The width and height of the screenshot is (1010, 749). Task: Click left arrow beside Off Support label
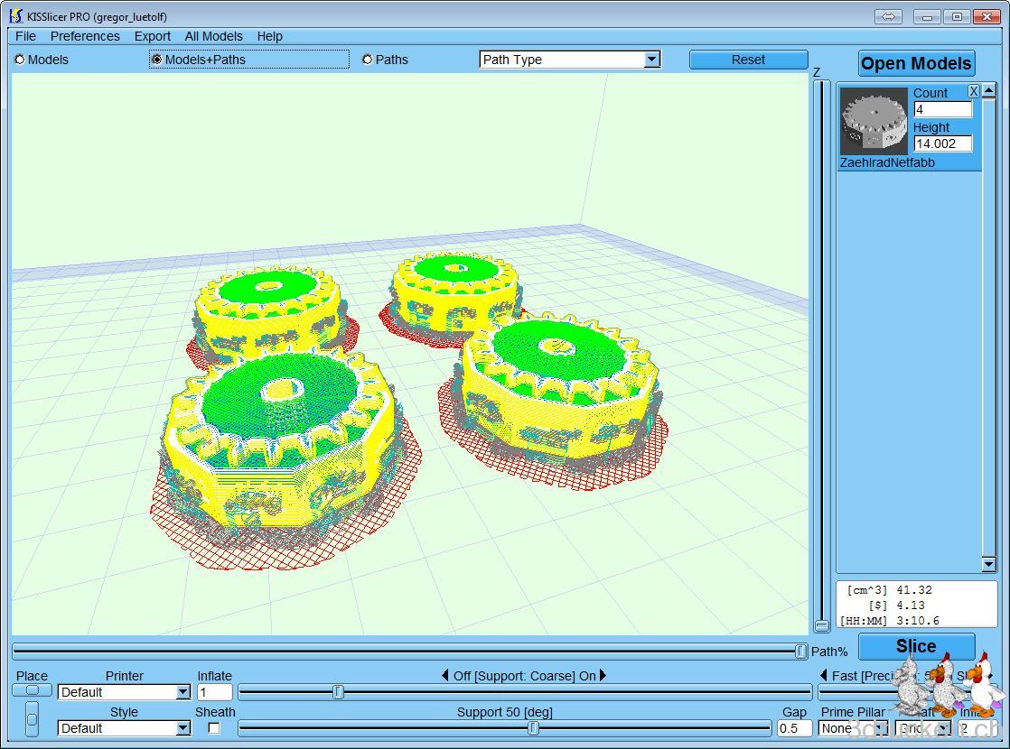[444, 675]
